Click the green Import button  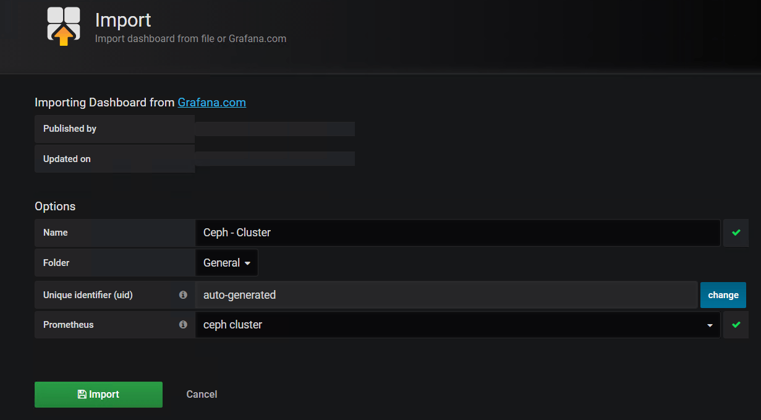click(x=98, y=395)
